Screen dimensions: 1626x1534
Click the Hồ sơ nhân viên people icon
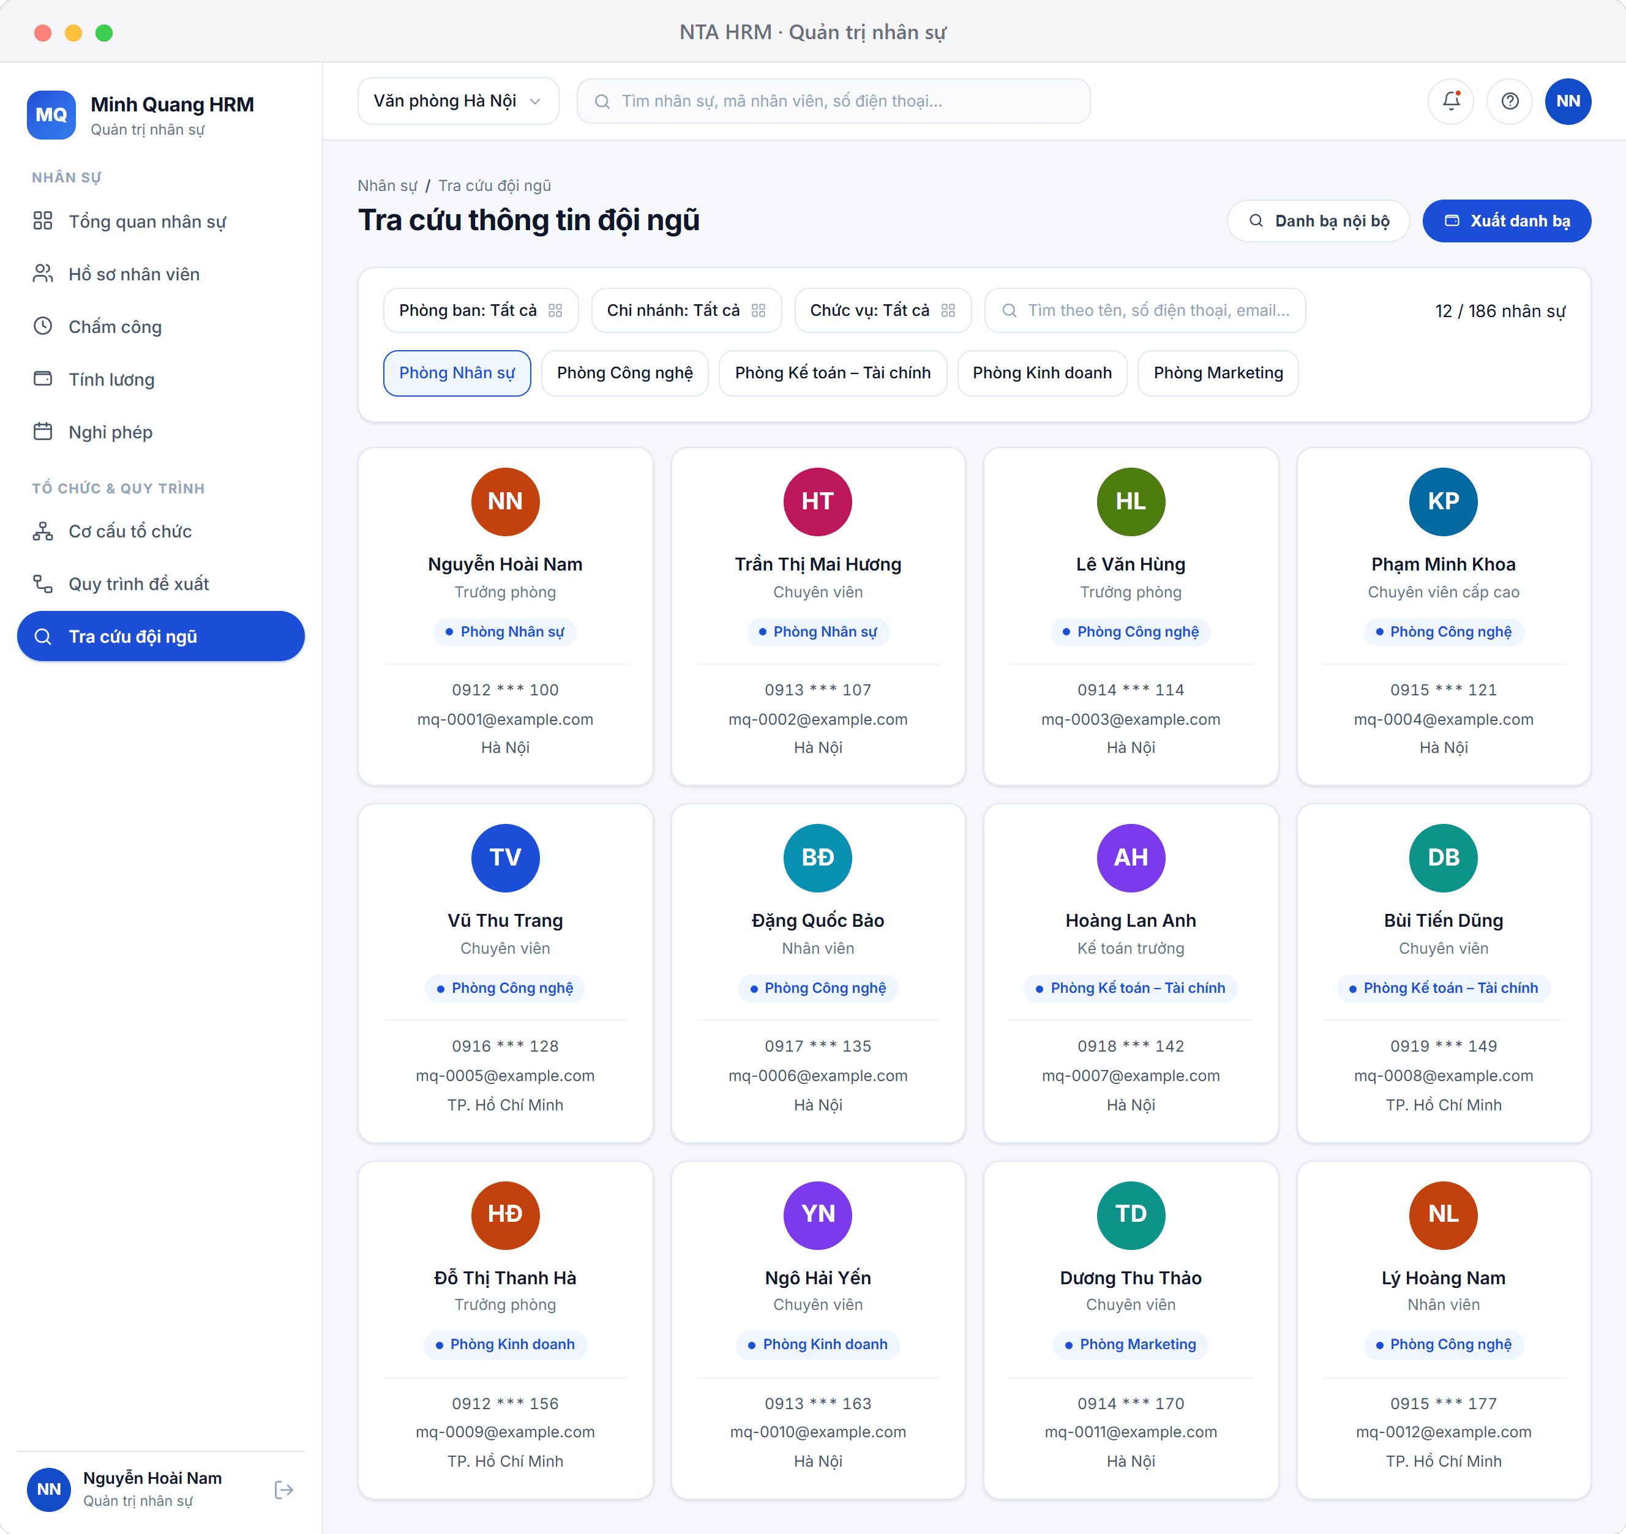42,273
